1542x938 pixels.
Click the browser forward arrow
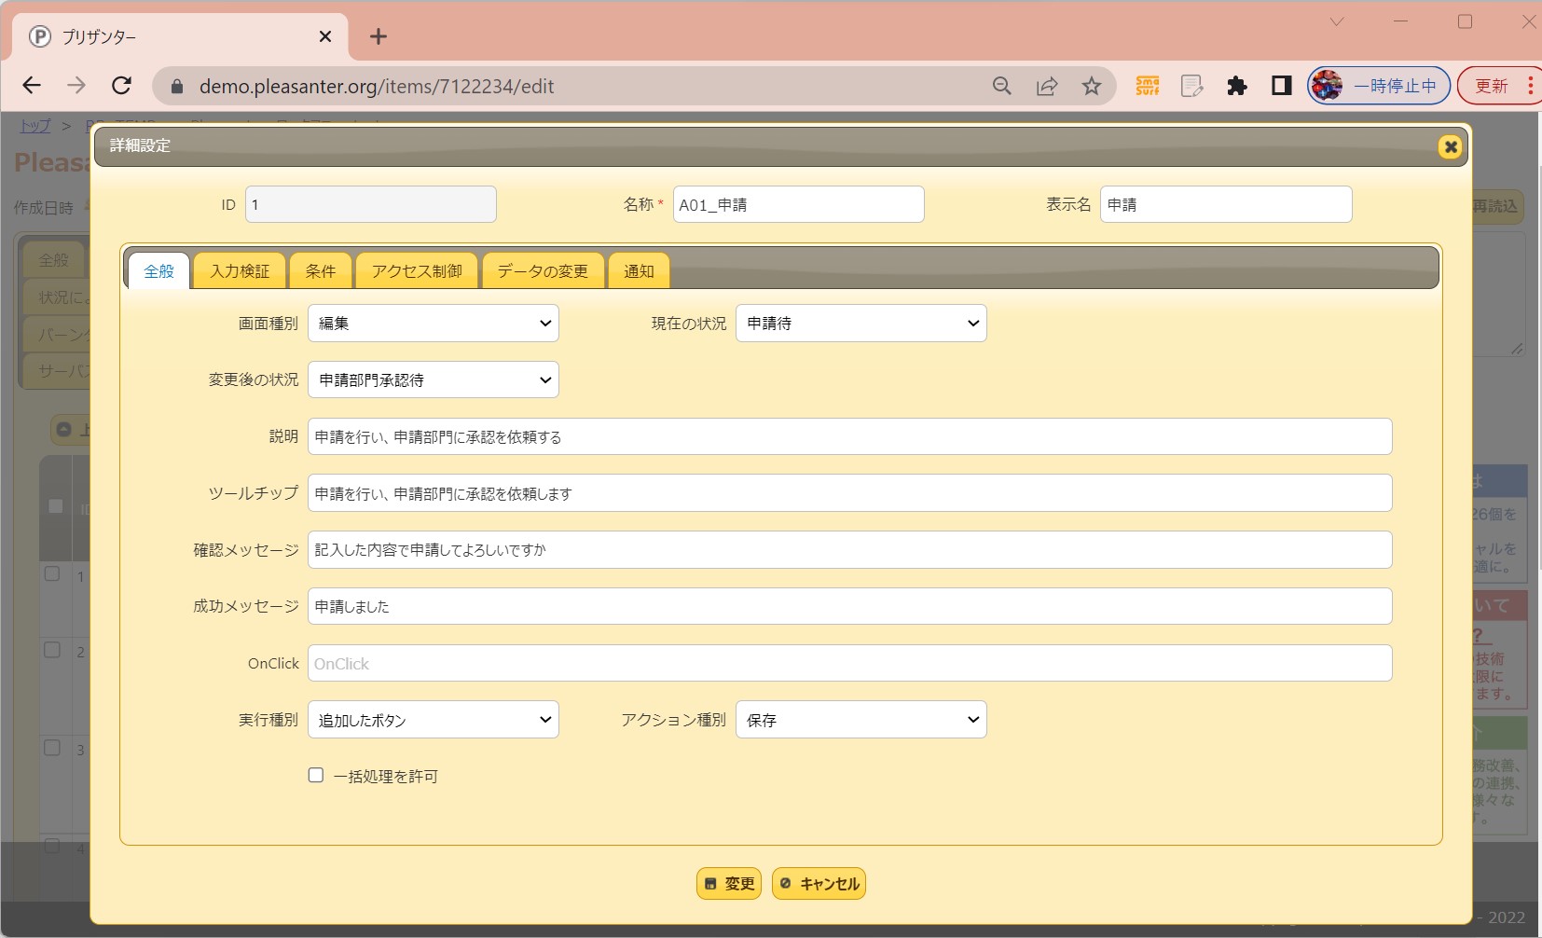(x=76, y=86)
